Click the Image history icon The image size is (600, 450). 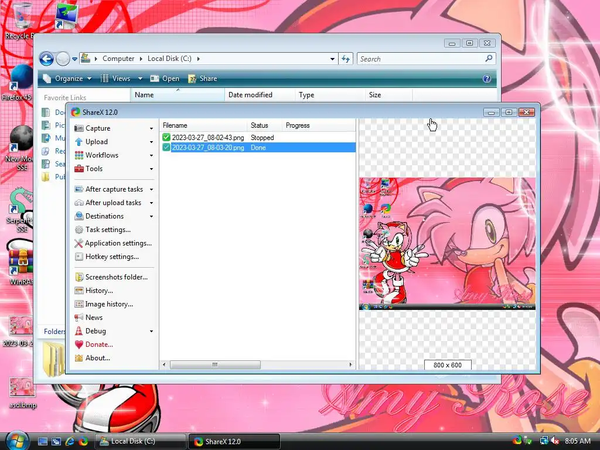pyautogui.click(x=79, y=304)
